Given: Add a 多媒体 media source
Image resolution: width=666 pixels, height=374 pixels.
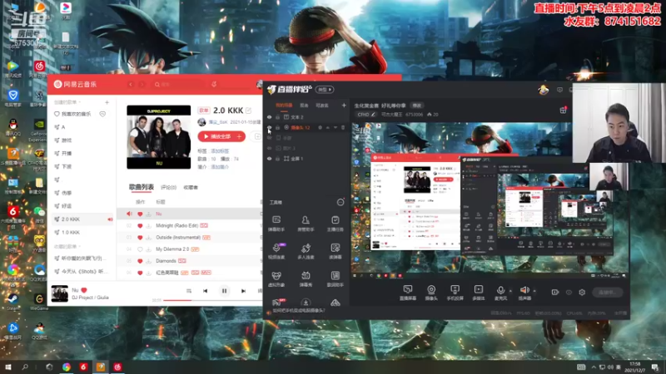Looking at the screenshot, I should point(478,293).
